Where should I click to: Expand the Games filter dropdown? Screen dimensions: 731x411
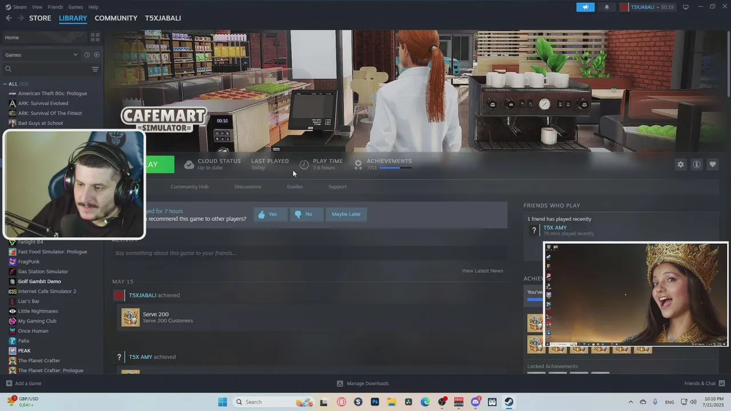pyautogui.click(x=75, y=55)
